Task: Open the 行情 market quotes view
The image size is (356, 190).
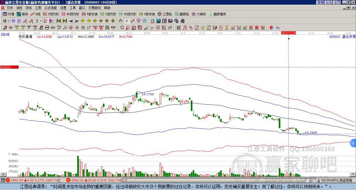Action: click(8, 14)
